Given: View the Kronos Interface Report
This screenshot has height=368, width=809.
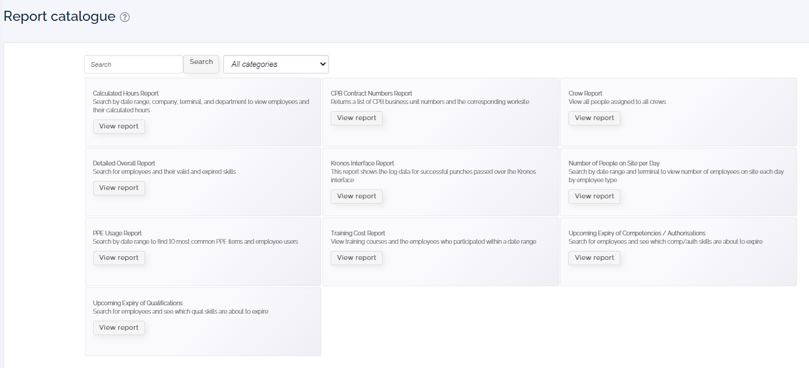Looking at the screenshot, I should (356, 196).
